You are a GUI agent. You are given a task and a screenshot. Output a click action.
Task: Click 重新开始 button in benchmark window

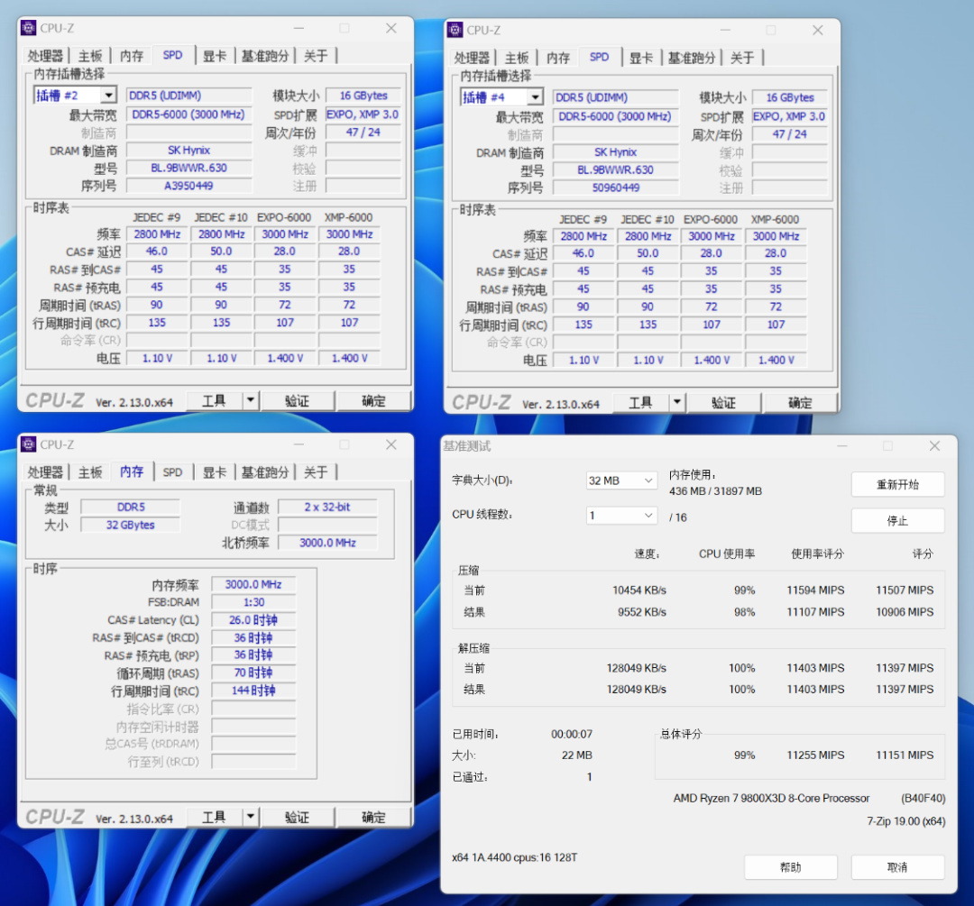pyautogui.click(x=897, y=484)
